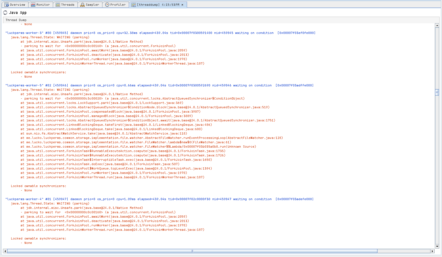The width and height of the screenshot is (442, 257).
Task: Click the vertical scrollbar down arrow
Action: pos(437,246)
